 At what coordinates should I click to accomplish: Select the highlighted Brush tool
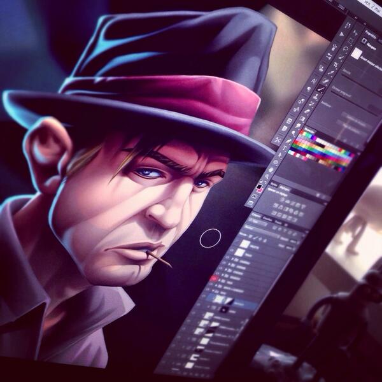321,89
